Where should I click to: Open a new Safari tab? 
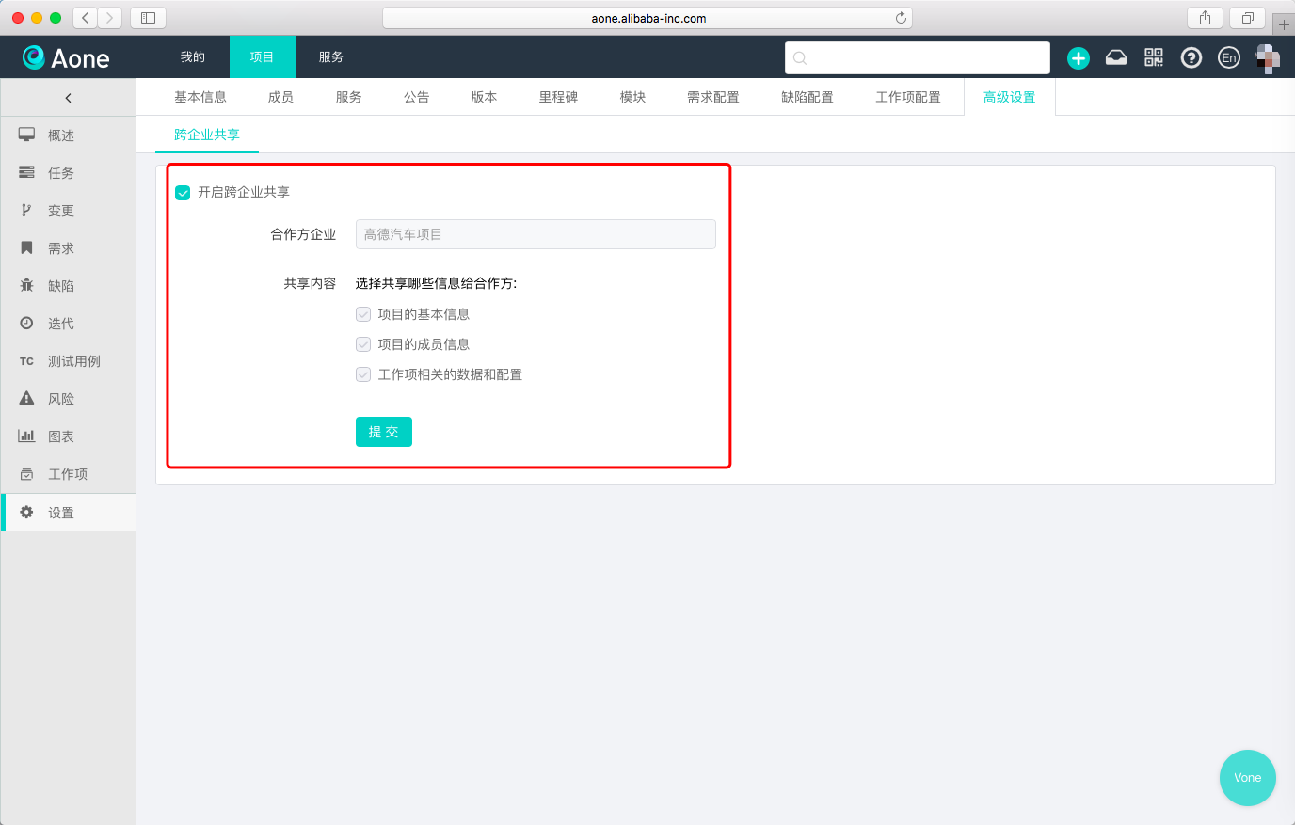(x=1284, y=24)
